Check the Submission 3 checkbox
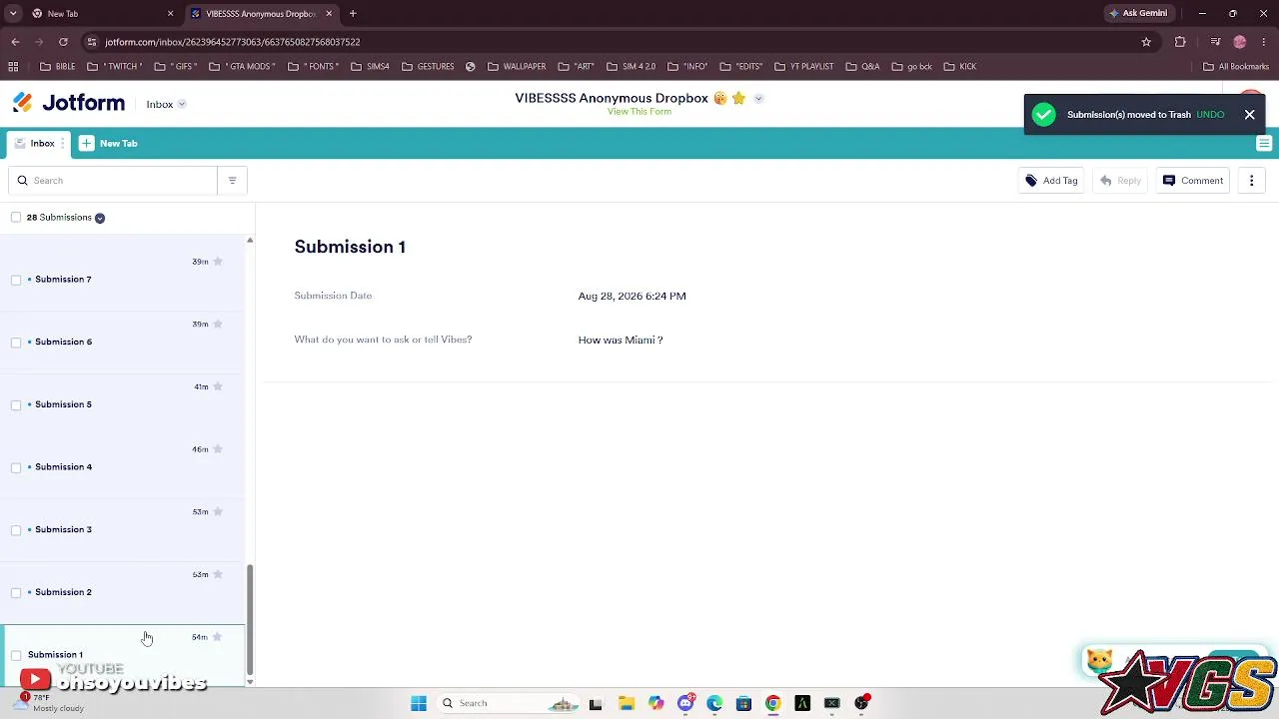Image resolution: width=1279 pixels, height=719 pixels. pos(16,530)
